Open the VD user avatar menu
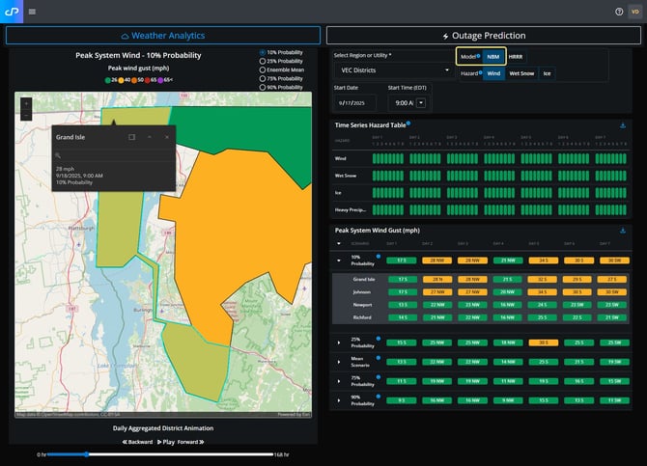 click(634, 12)
